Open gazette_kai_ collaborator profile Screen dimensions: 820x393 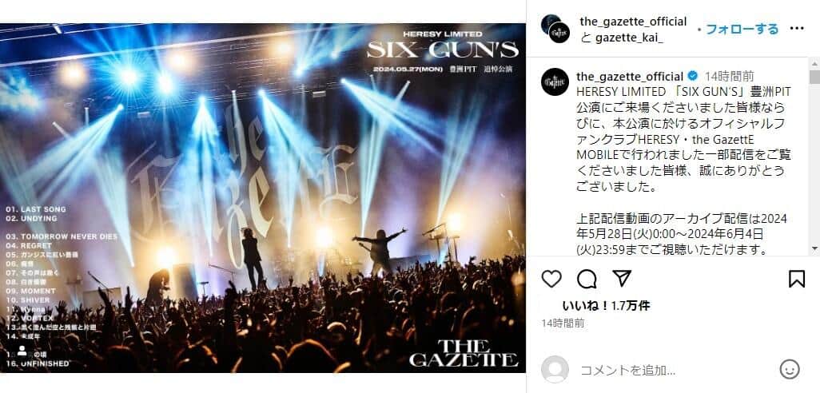click(629, 38)
